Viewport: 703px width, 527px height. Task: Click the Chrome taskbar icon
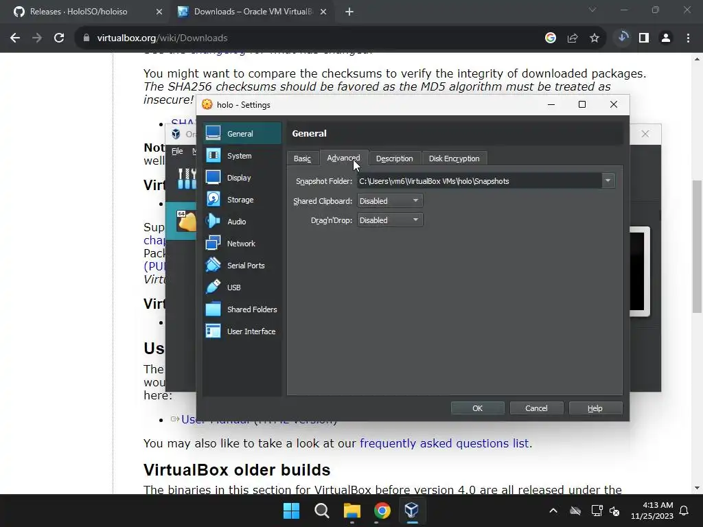382,511
